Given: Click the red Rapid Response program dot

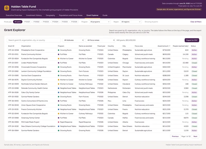Looking at the screenshot, I should point(59,122).
